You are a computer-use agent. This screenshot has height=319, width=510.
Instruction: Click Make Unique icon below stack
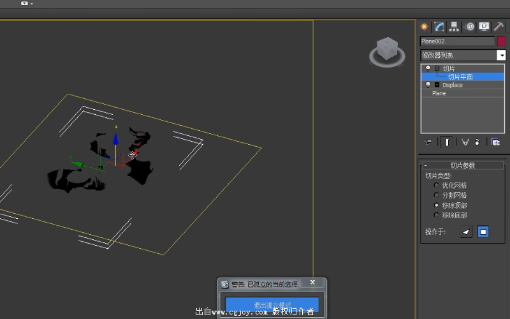465,142
